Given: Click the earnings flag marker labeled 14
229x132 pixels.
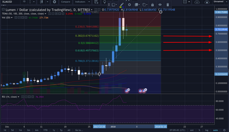Looking at the screenshot, I should point(127,91).
